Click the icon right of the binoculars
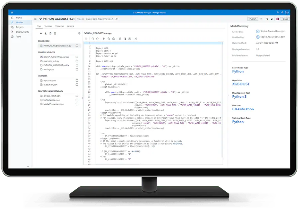This screenshot has height=209, width=299. pyautogui.click(x=125, y=39)
